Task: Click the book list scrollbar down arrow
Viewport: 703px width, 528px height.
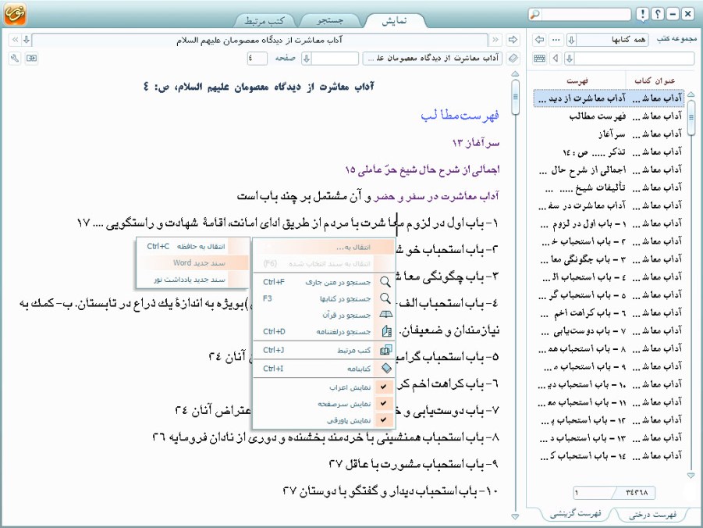Action: 691,475
